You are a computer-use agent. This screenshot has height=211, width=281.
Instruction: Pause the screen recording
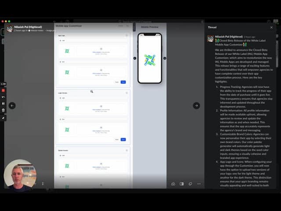coord(4,104)
